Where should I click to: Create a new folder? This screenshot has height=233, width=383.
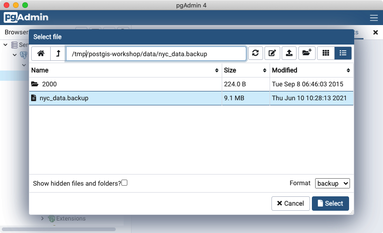pyautogui.click(x=306, y=53)
